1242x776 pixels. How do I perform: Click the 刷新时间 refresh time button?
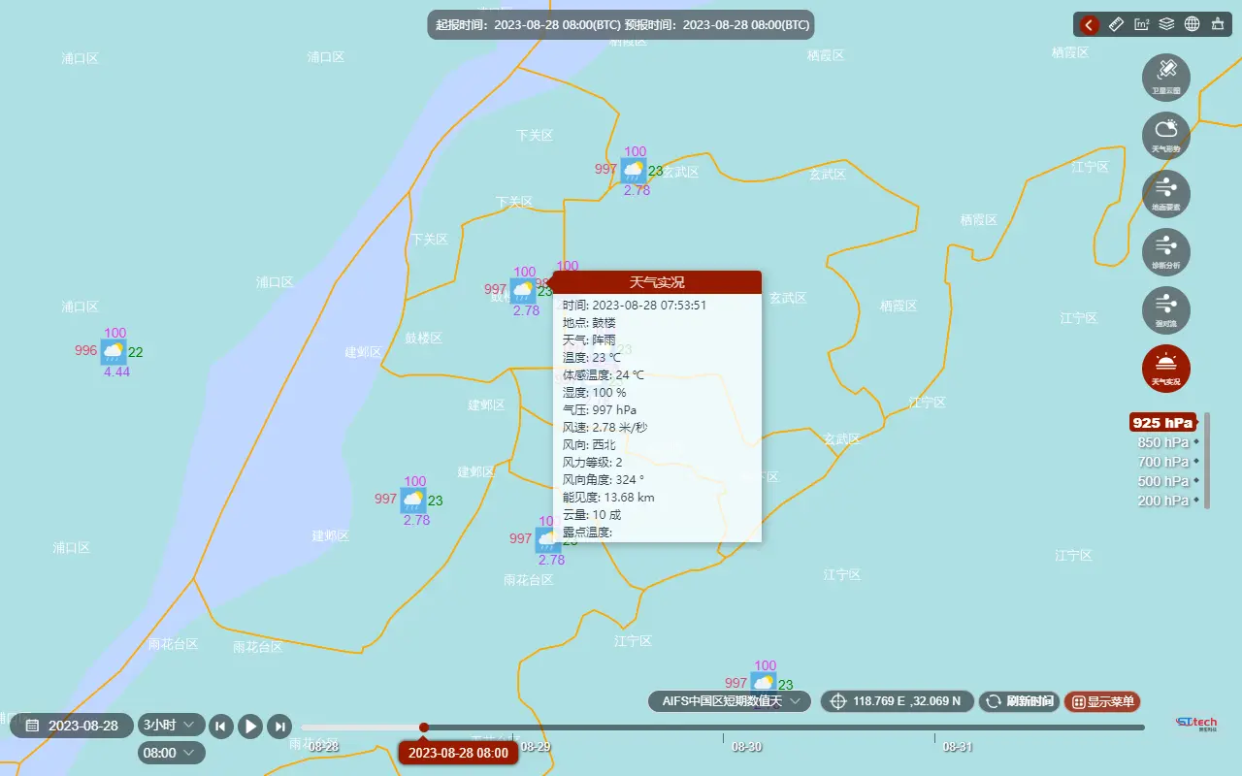[1019, 701]
